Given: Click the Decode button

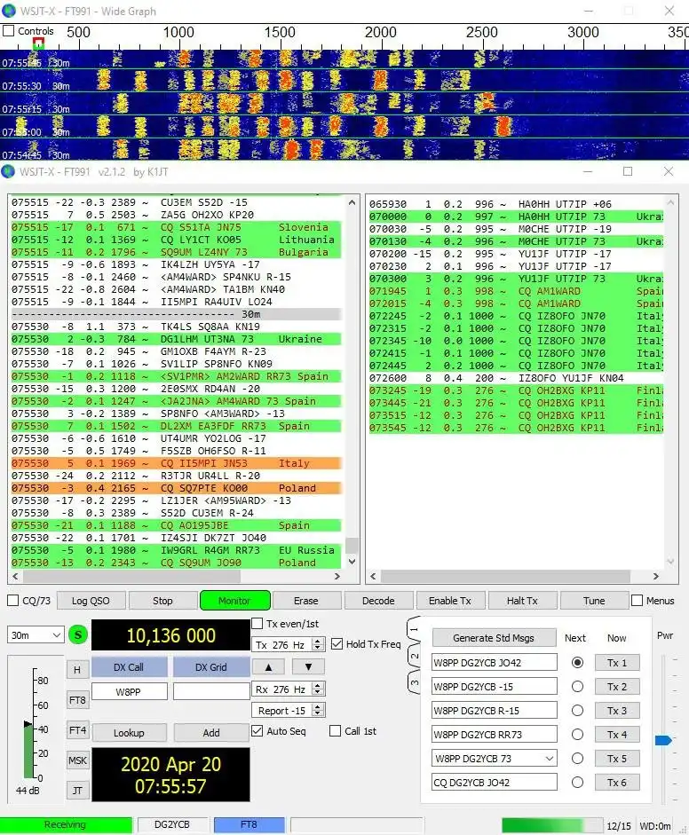Looking at the screenshot, I should pos(378,601).
